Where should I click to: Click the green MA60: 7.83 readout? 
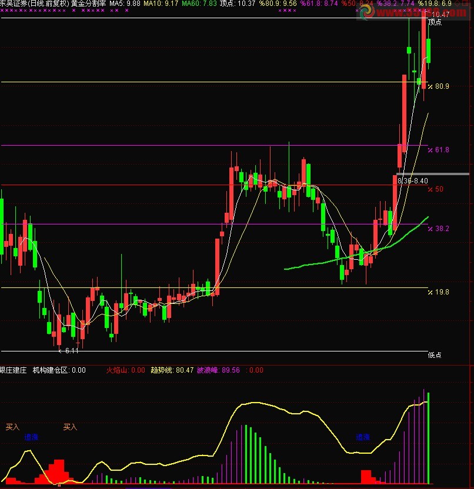pos(199,4)
